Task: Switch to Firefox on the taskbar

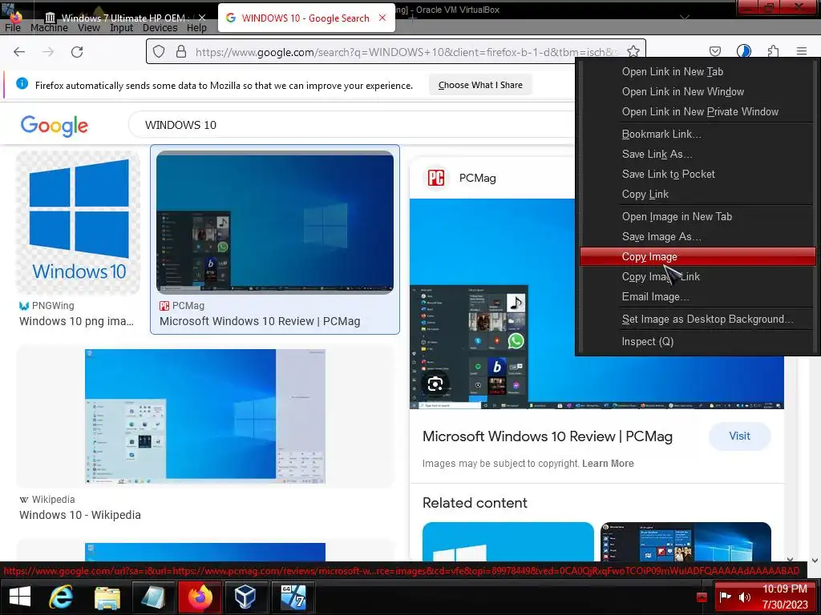Action: [x=200, y=597]
